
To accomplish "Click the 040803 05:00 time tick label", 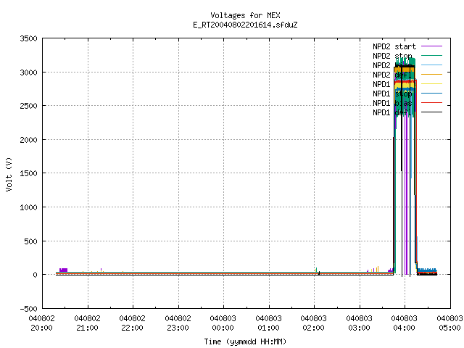I will pyautogui.click(x=449, y=323).
